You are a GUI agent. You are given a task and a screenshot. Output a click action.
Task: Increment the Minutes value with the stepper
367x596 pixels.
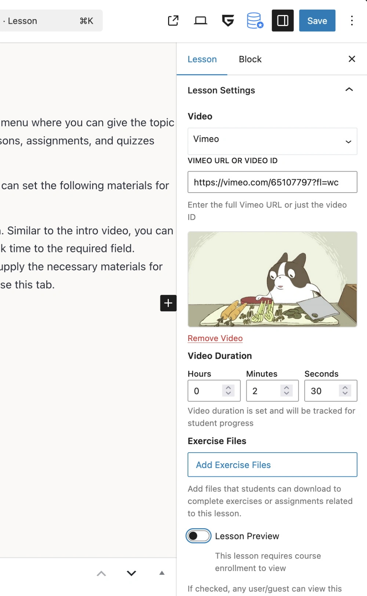point(287,387)
